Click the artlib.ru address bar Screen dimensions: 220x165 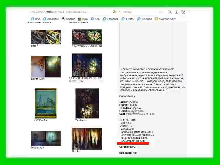click(x=58, y=12)
